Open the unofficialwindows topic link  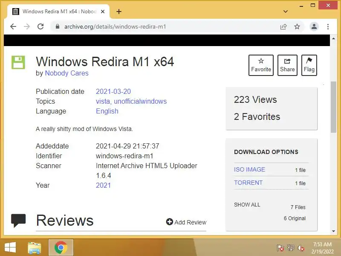(140, 101)
